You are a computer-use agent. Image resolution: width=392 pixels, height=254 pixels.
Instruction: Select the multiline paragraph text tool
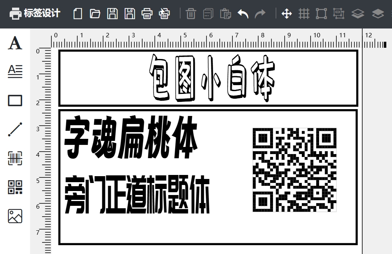point(14,71)
